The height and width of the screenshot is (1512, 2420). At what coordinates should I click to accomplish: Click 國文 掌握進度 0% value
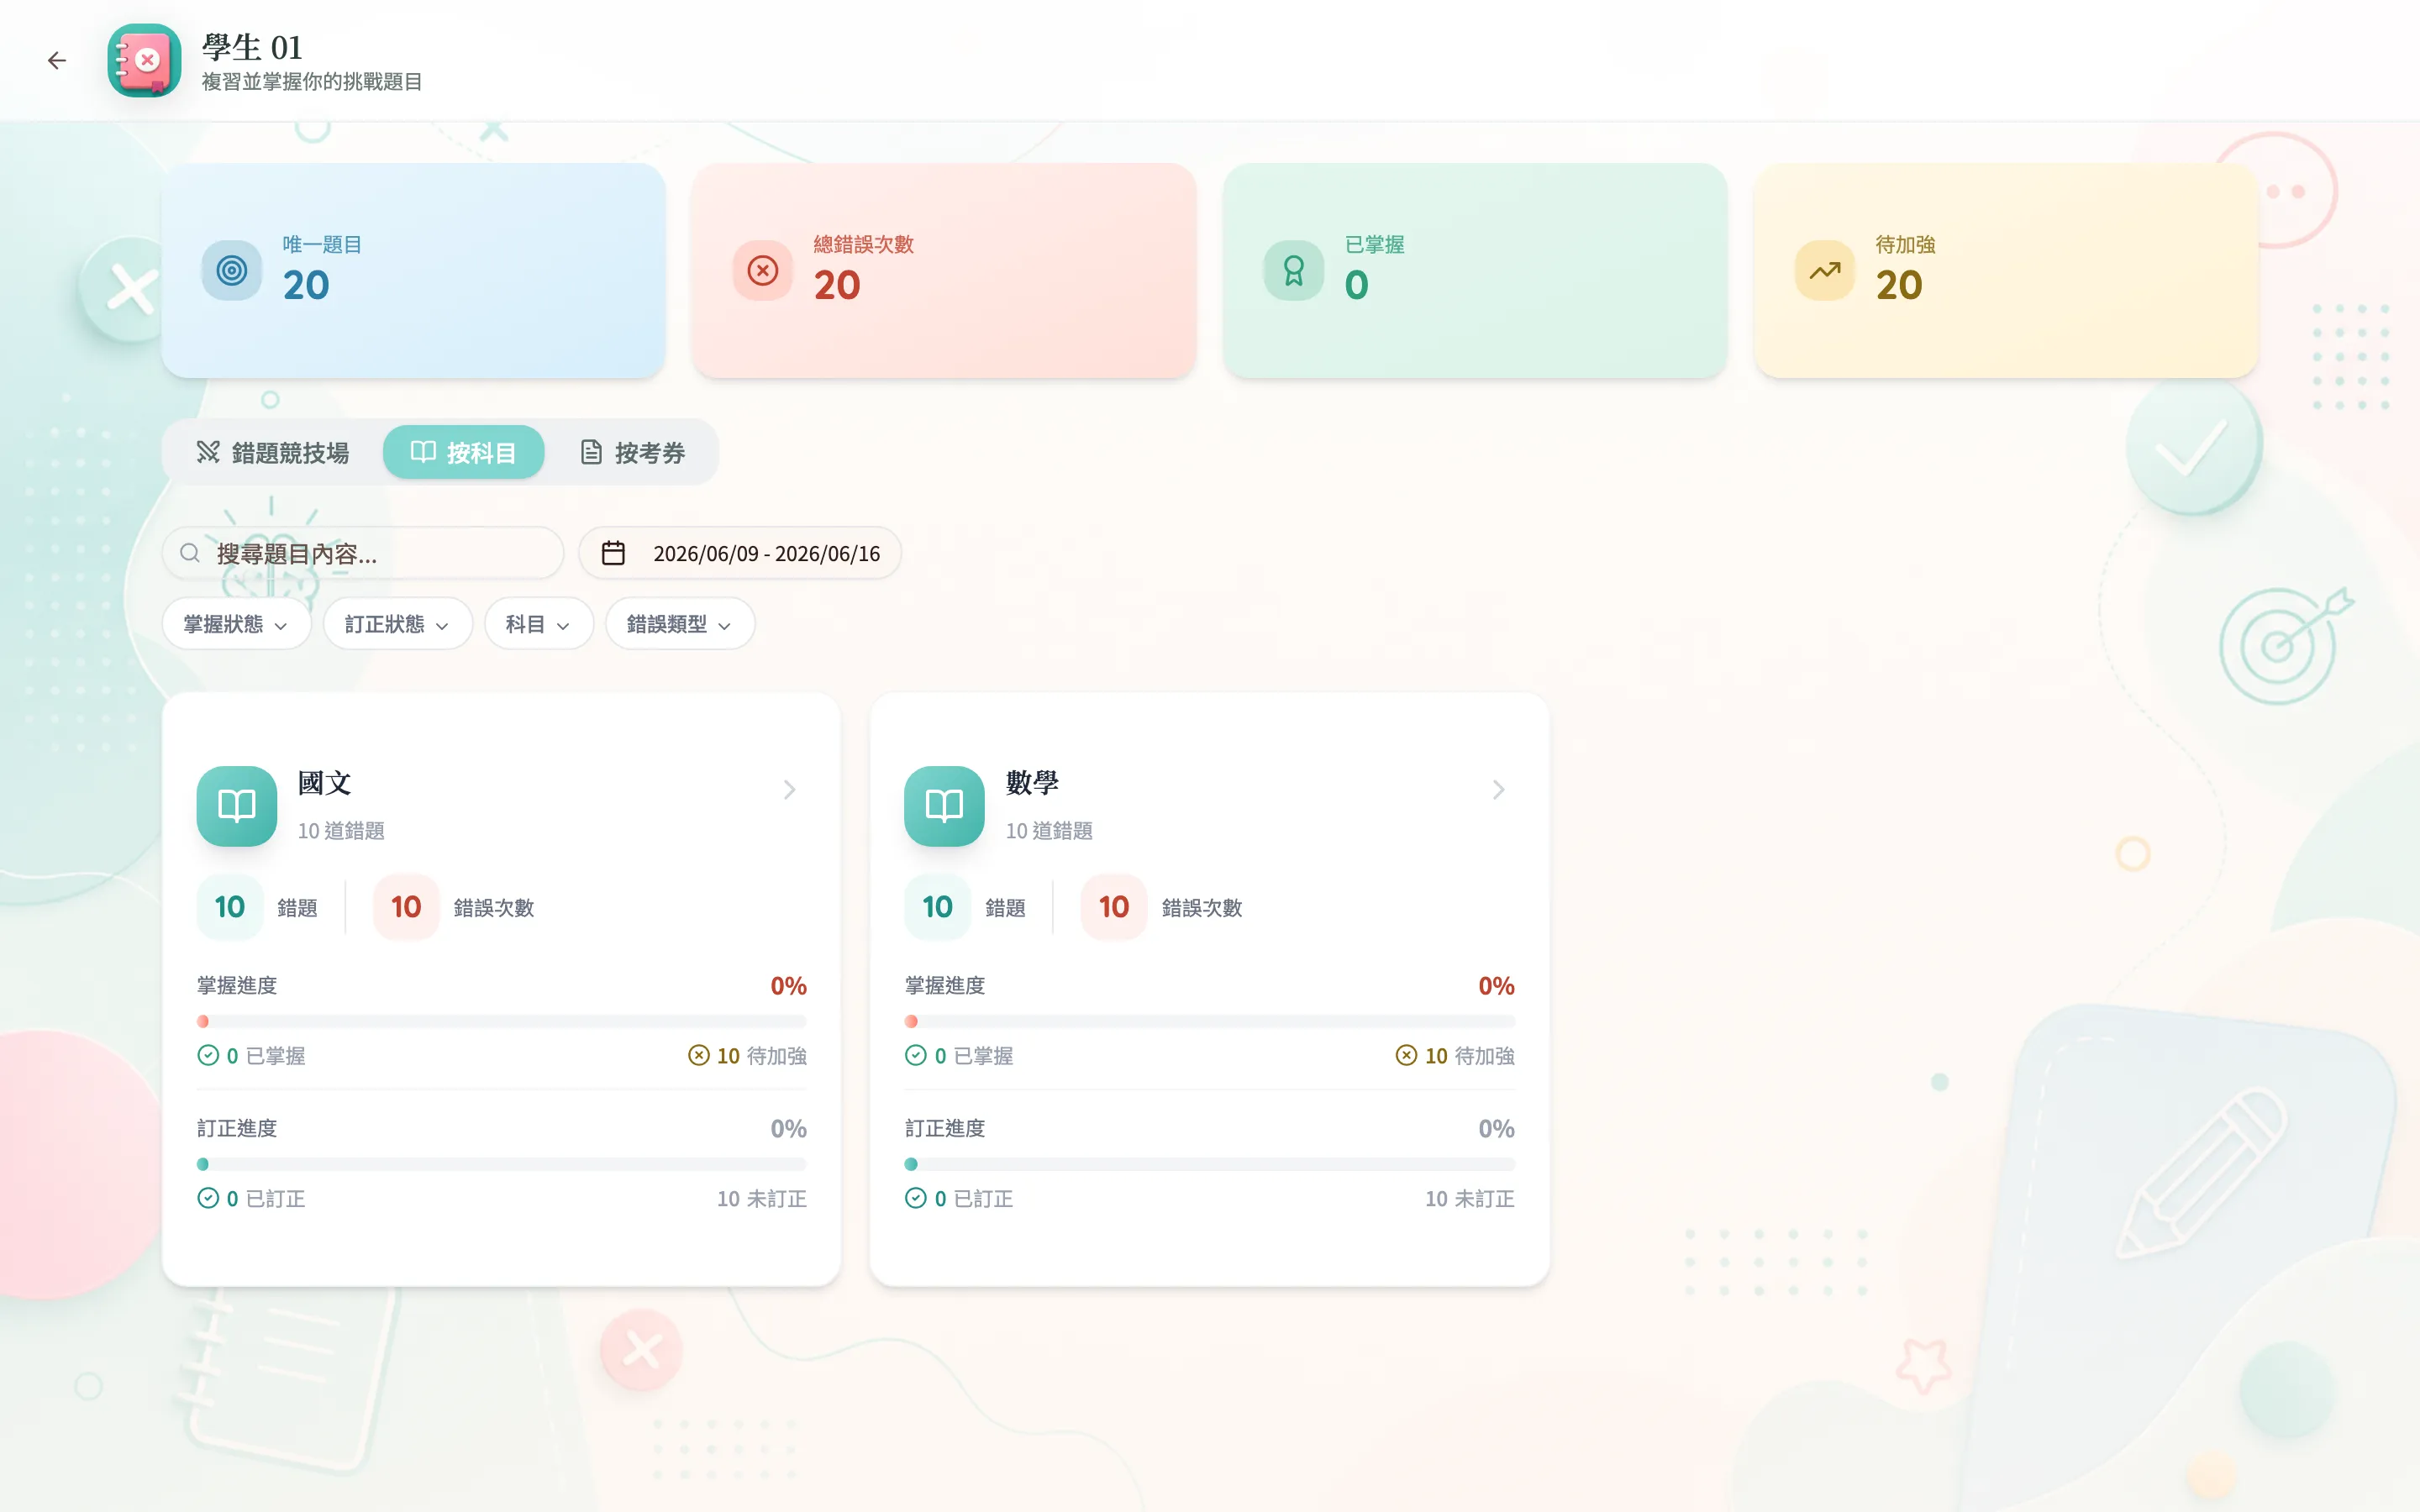[789, 986]
